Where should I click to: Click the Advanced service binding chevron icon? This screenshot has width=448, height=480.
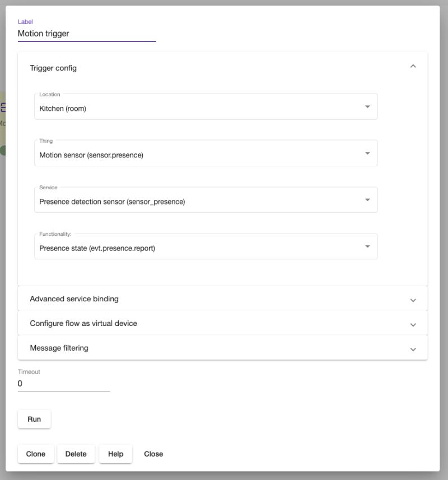point(413,300)
